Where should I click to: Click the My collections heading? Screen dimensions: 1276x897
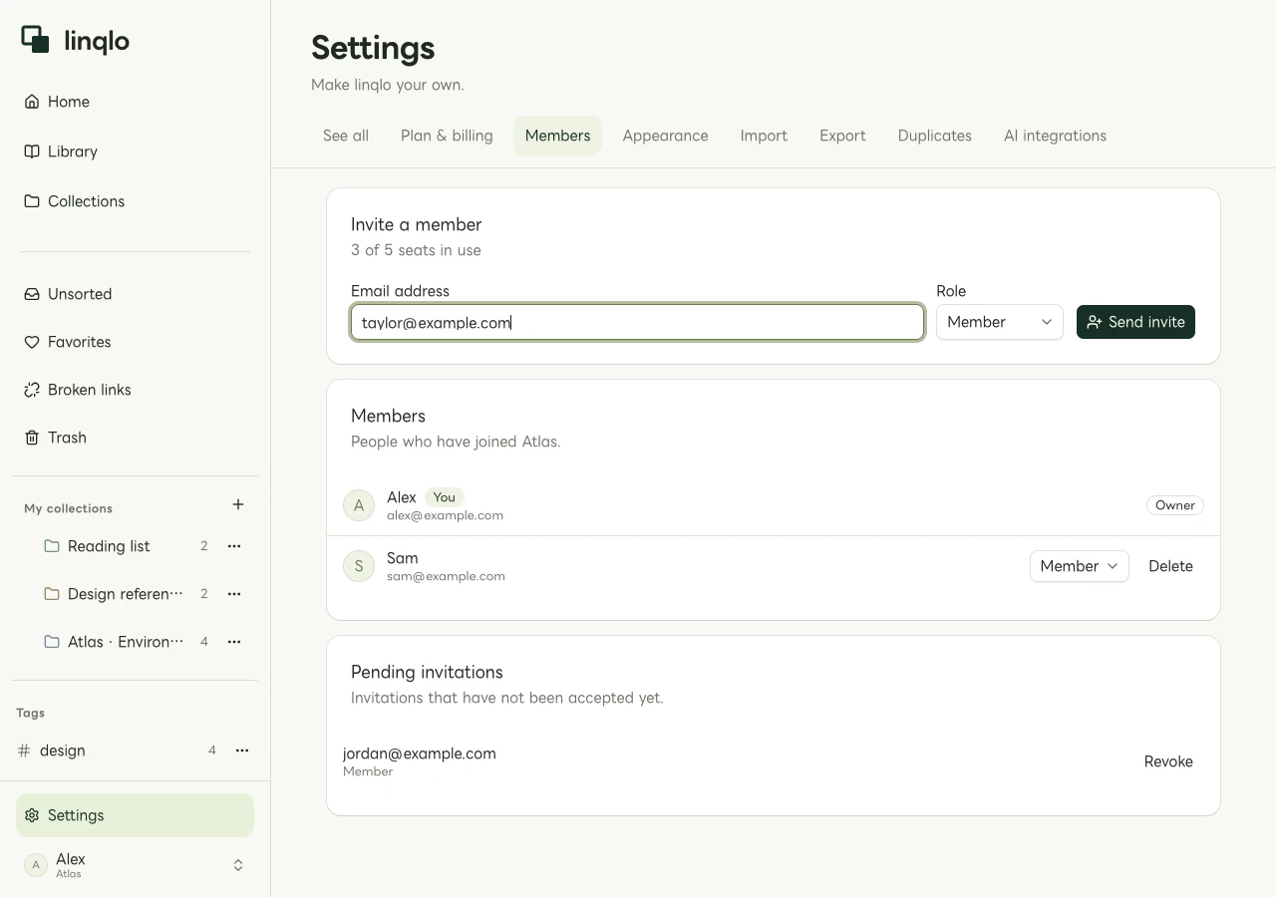coord(68,508)
